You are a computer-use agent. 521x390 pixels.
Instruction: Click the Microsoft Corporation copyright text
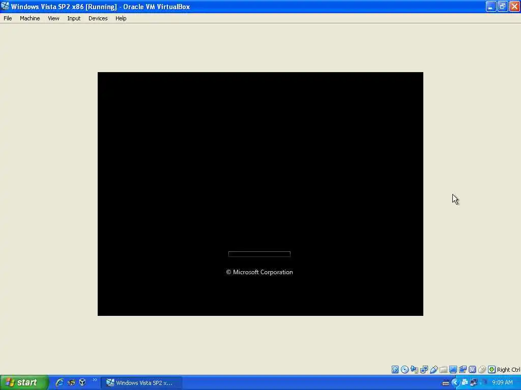[x=259, y=272]
